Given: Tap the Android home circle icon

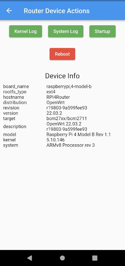Looking at the screenshot, I should click(62, 258).
